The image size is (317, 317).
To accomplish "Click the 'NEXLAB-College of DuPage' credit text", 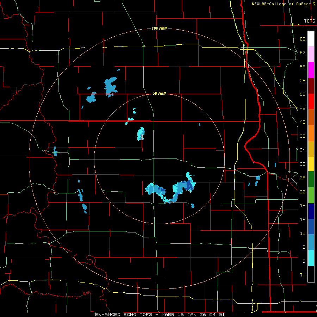I will (281, 4).
